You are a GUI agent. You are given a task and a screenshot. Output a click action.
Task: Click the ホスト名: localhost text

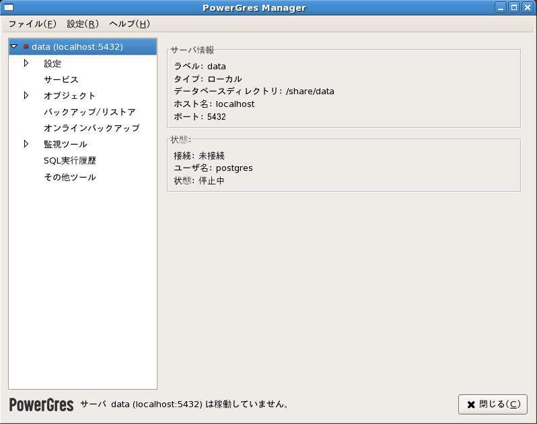coord(214,104)
